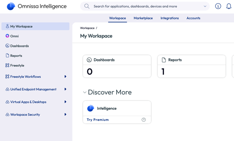
Task: Click into the search applications field
Action: click(x=145, y=6)
